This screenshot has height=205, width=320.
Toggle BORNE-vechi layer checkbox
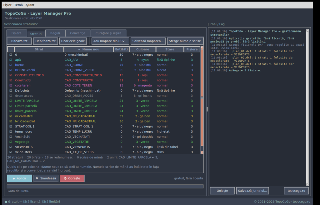[11, 70]
